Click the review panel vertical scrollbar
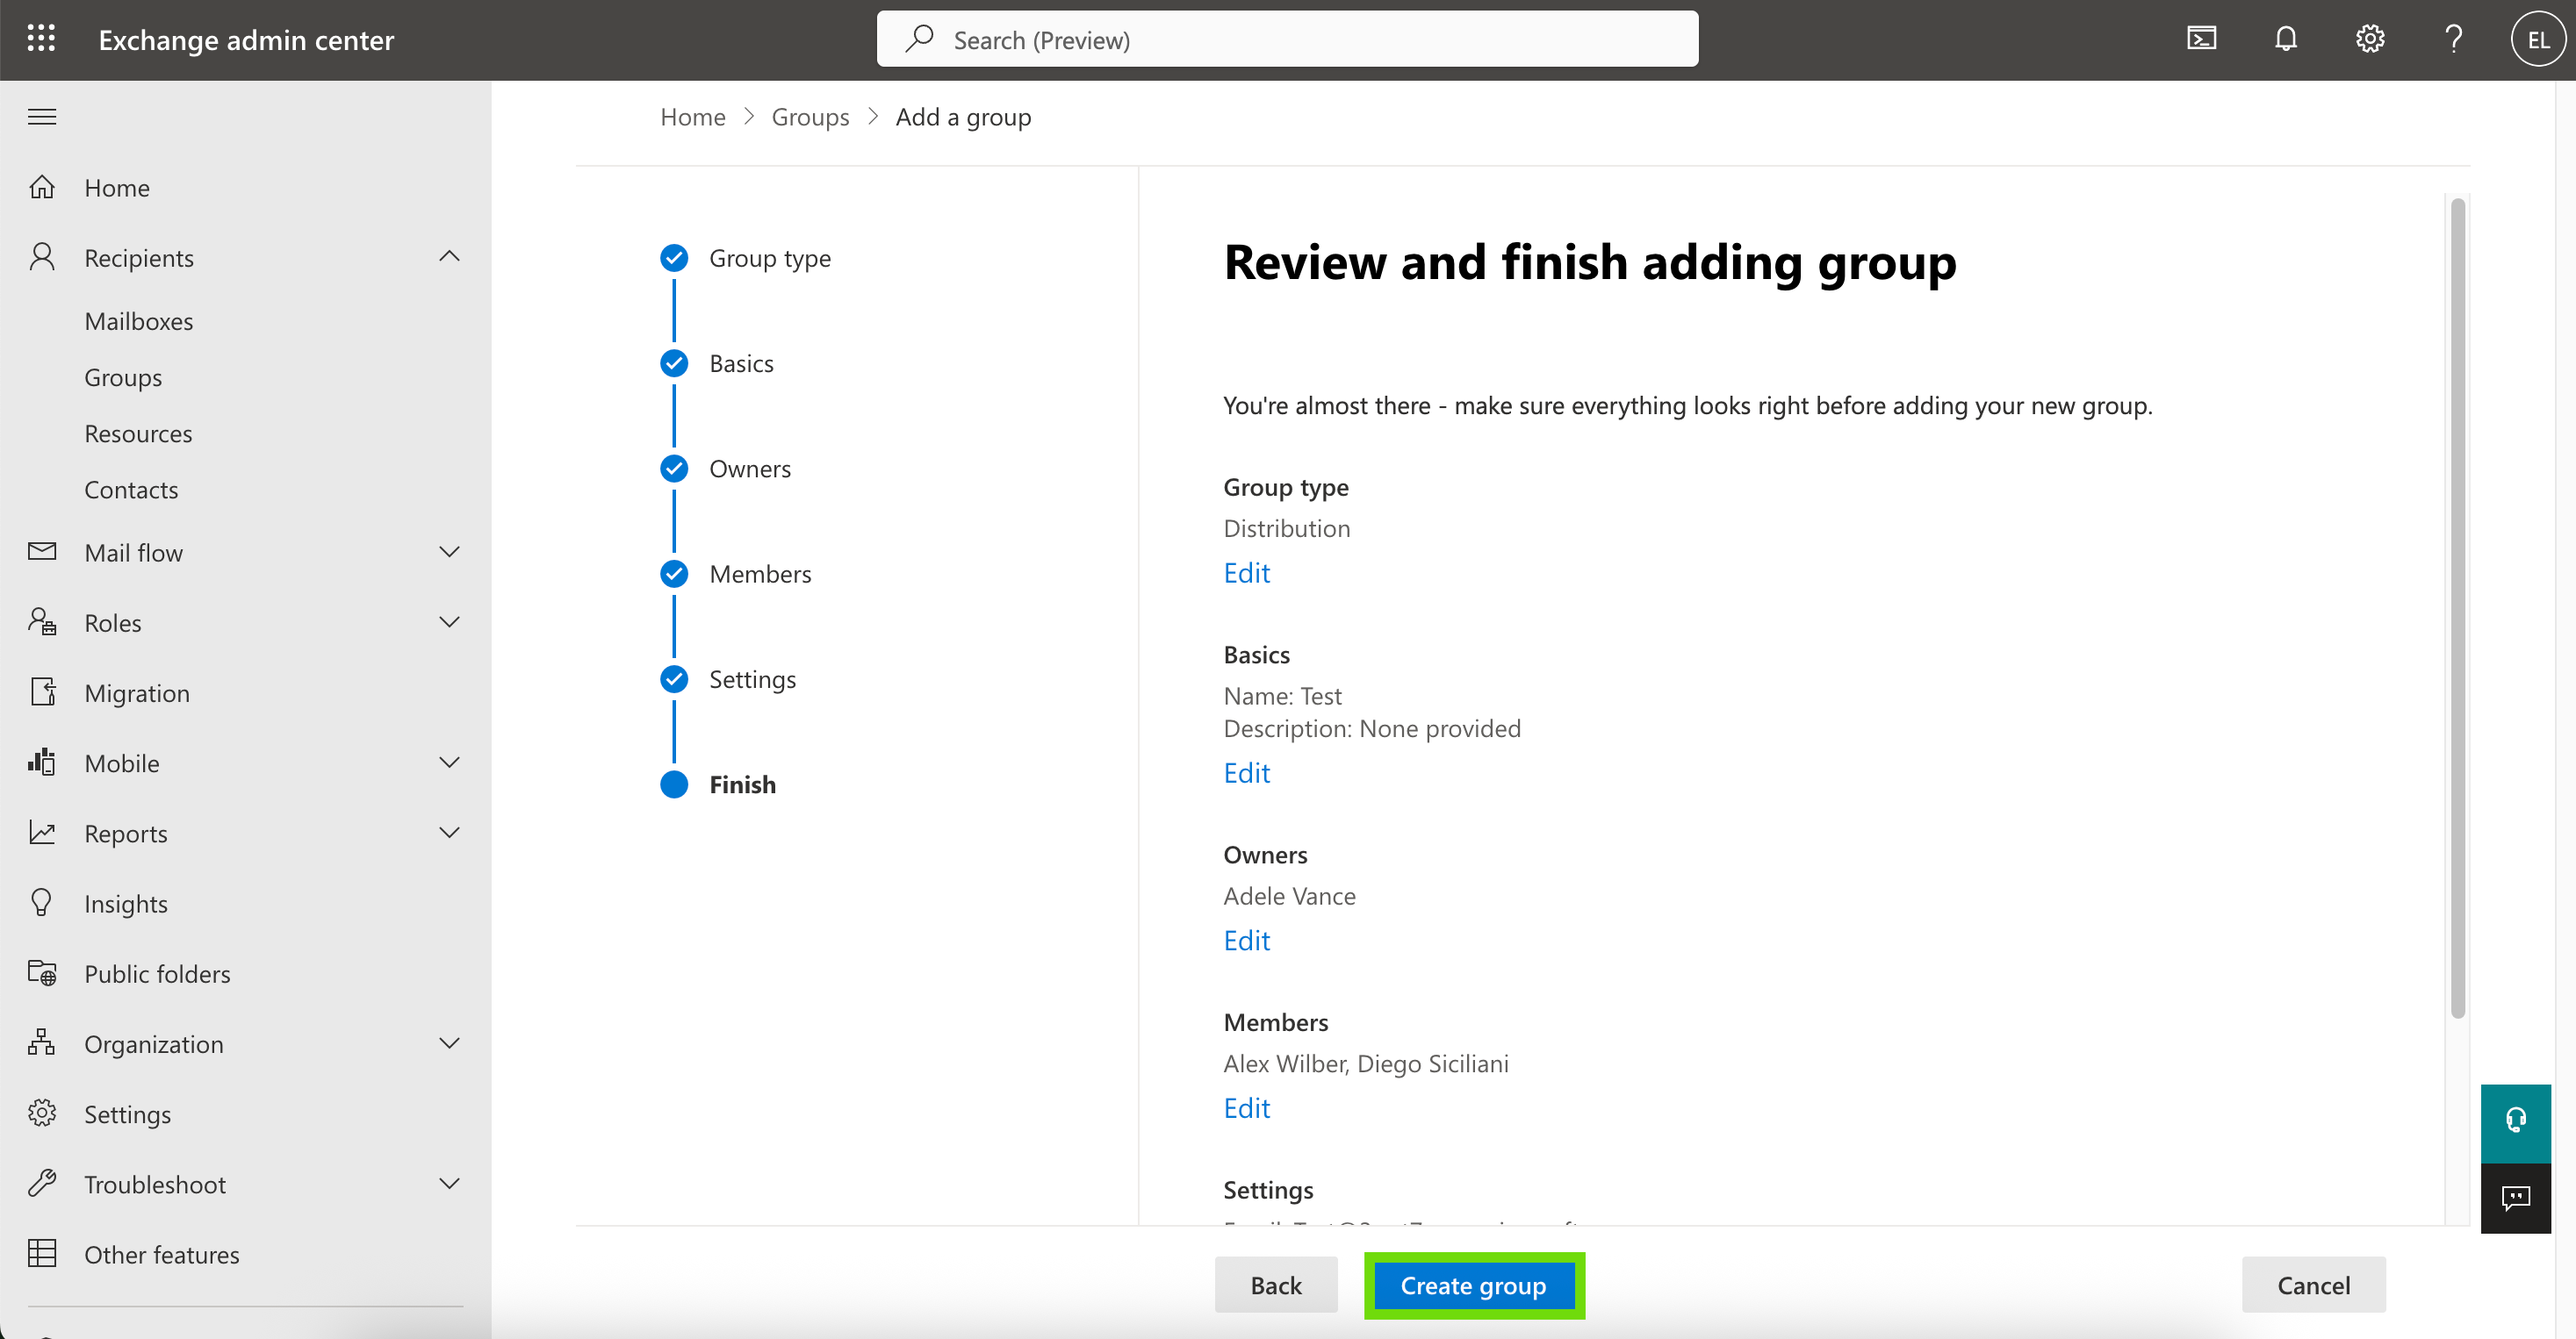Viewport: 2576px width, 1339px height. coord(2458,607)
